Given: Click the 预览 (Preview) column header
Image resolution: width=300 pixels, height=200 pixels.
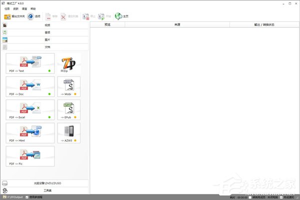Looking at the screenshot, I should point(107,24).
